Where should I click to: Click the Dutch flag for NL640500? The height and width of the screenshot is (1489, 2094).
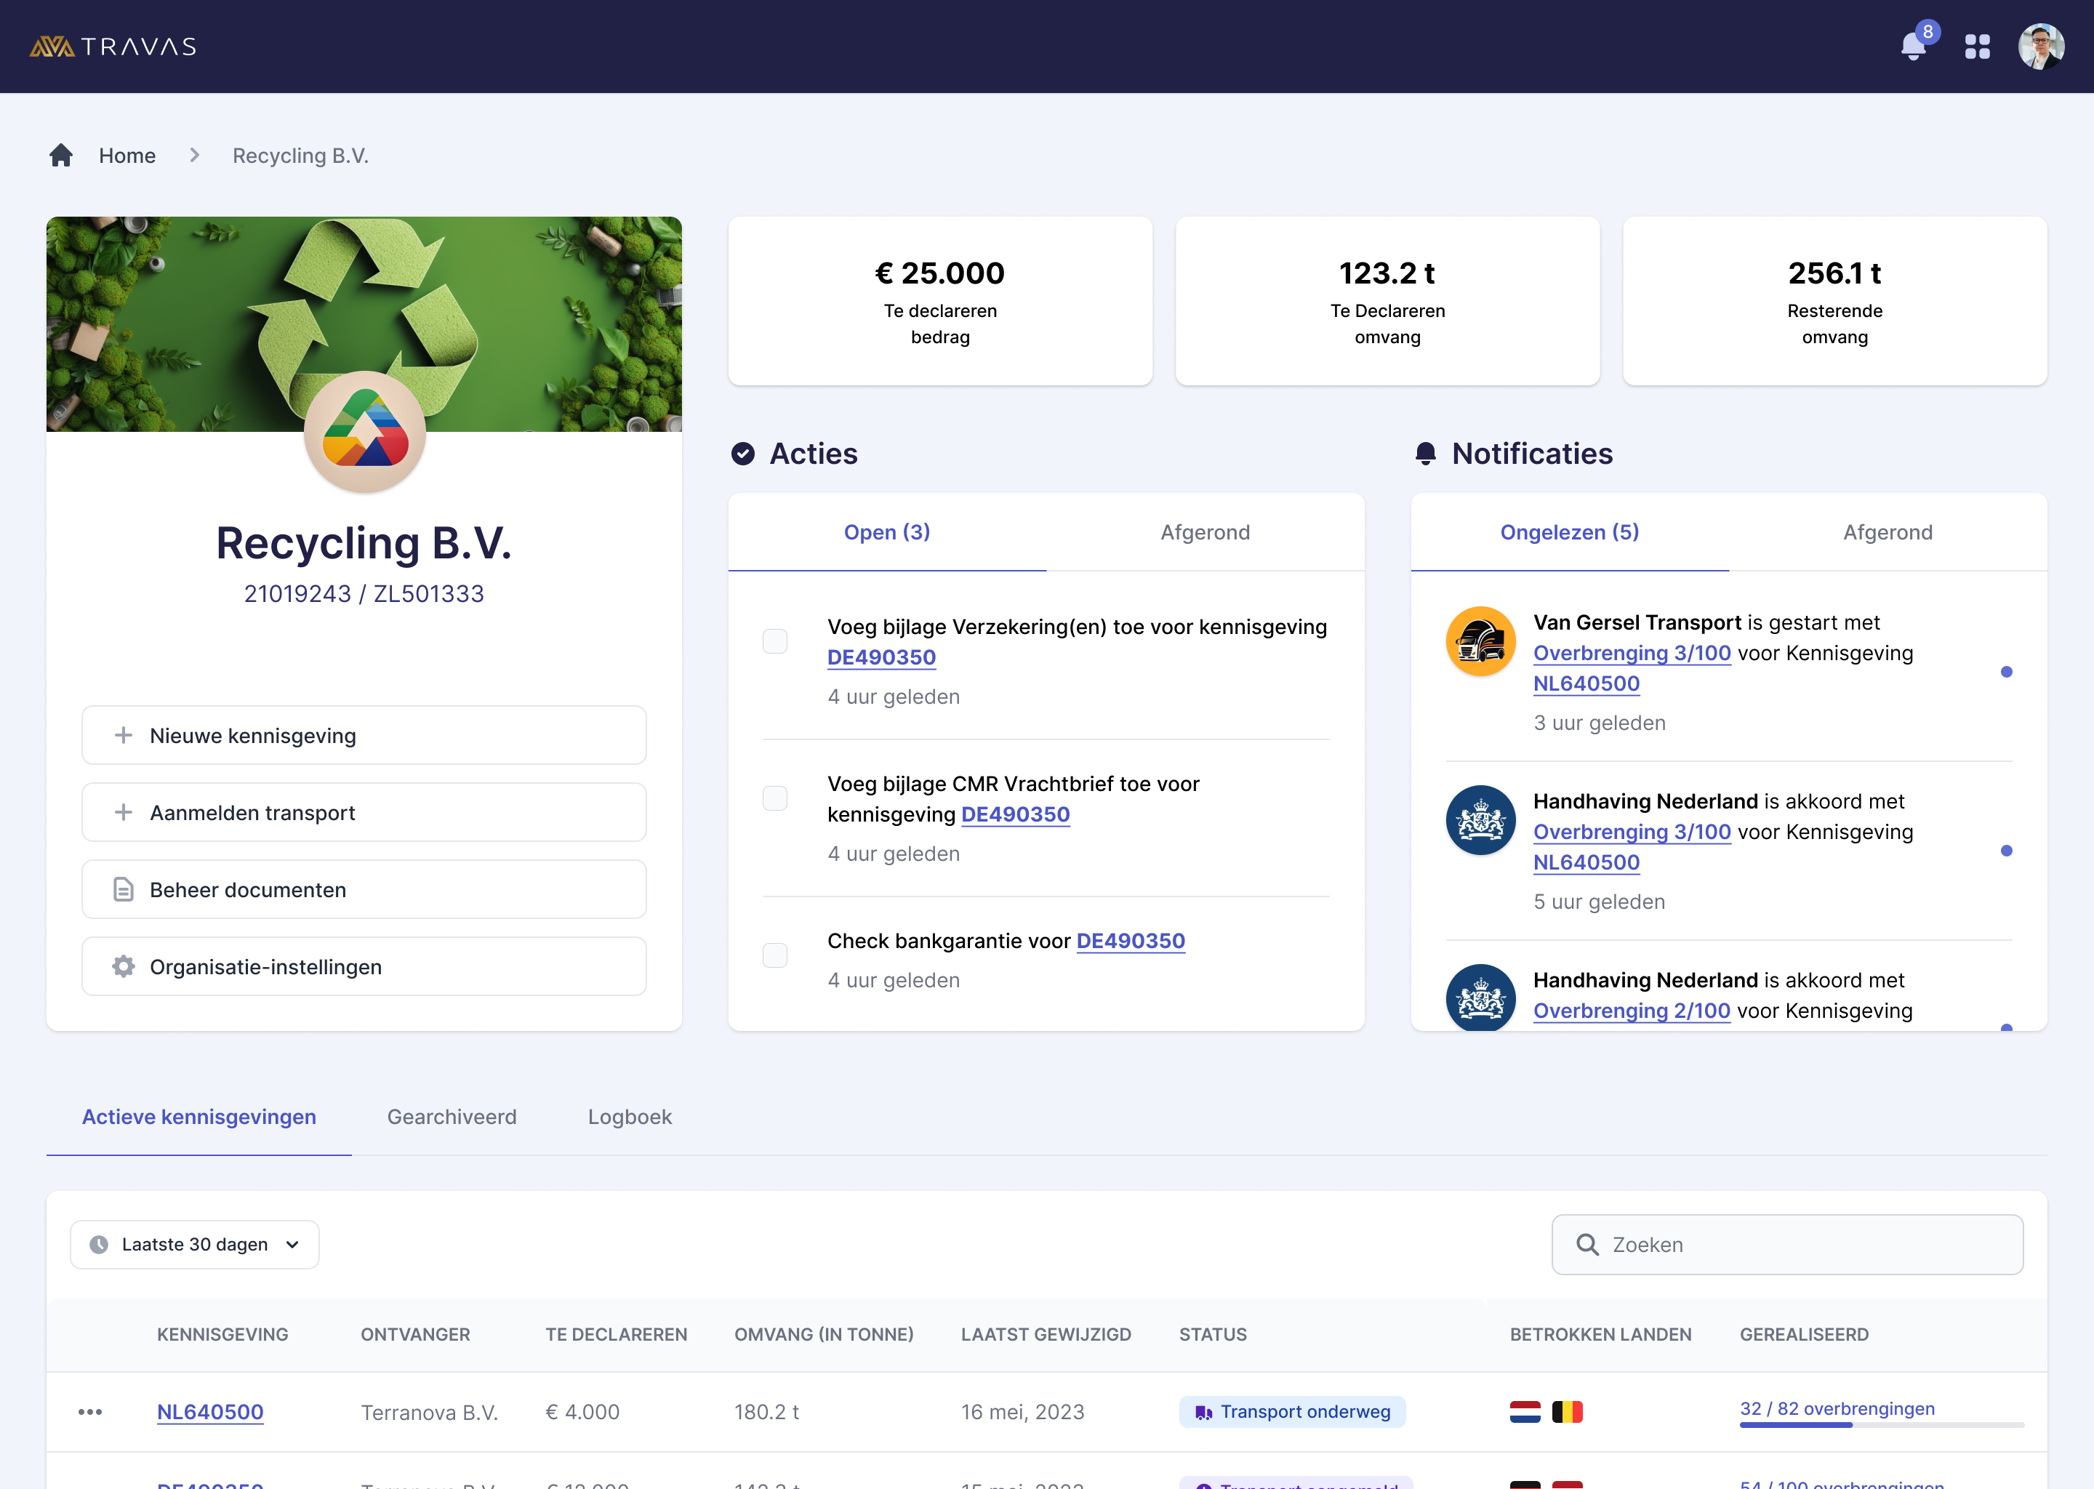1525,1412
